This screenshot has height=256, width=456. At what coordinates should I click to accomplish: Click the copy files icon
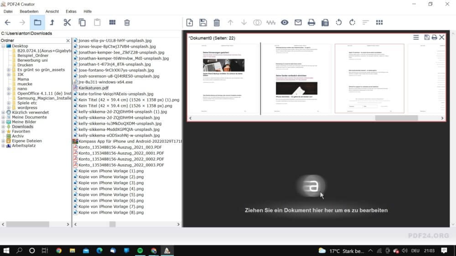pyautogui.click(x=82, y=22)
